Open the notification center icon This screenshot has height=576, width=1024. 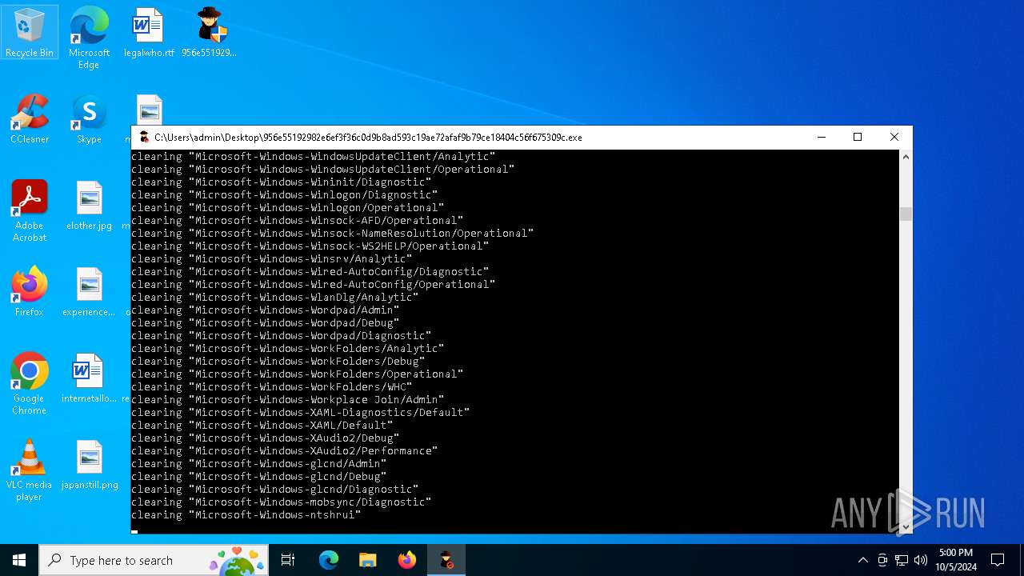(998, 560)
